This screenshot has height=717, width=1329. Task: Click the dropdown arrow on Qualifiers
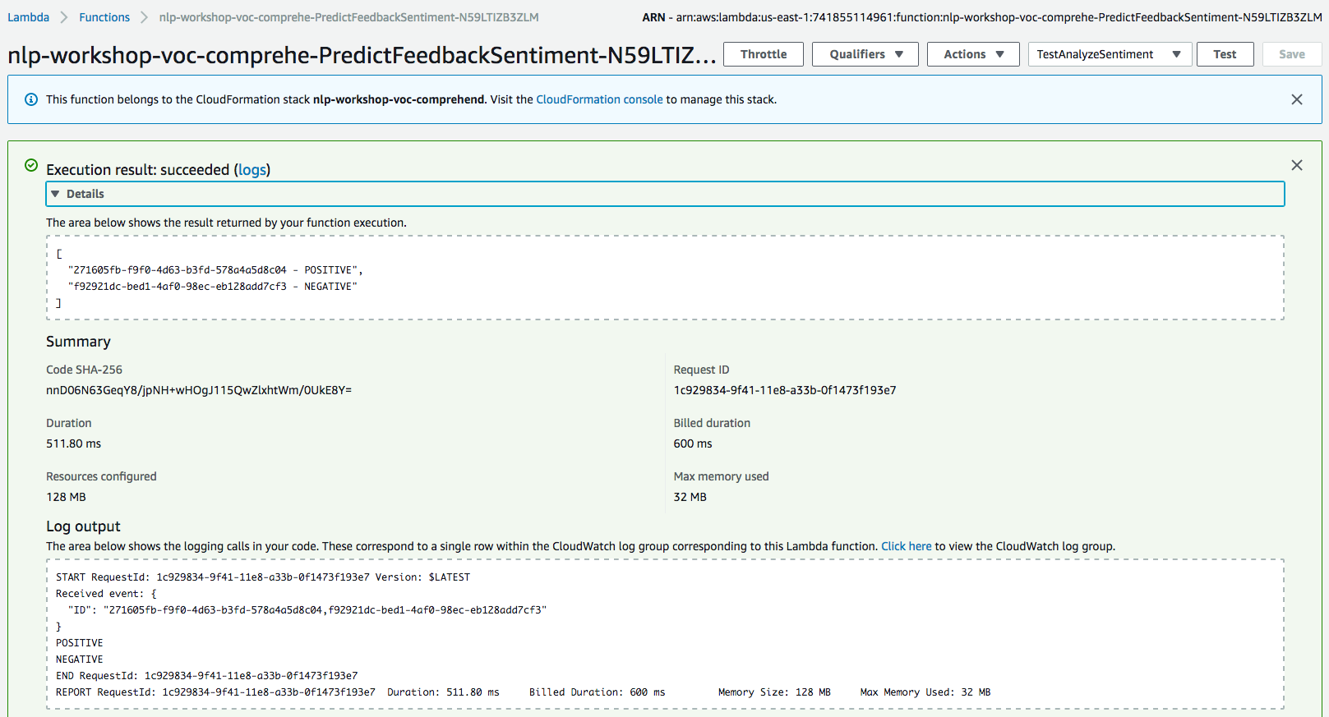coord(899,54)
